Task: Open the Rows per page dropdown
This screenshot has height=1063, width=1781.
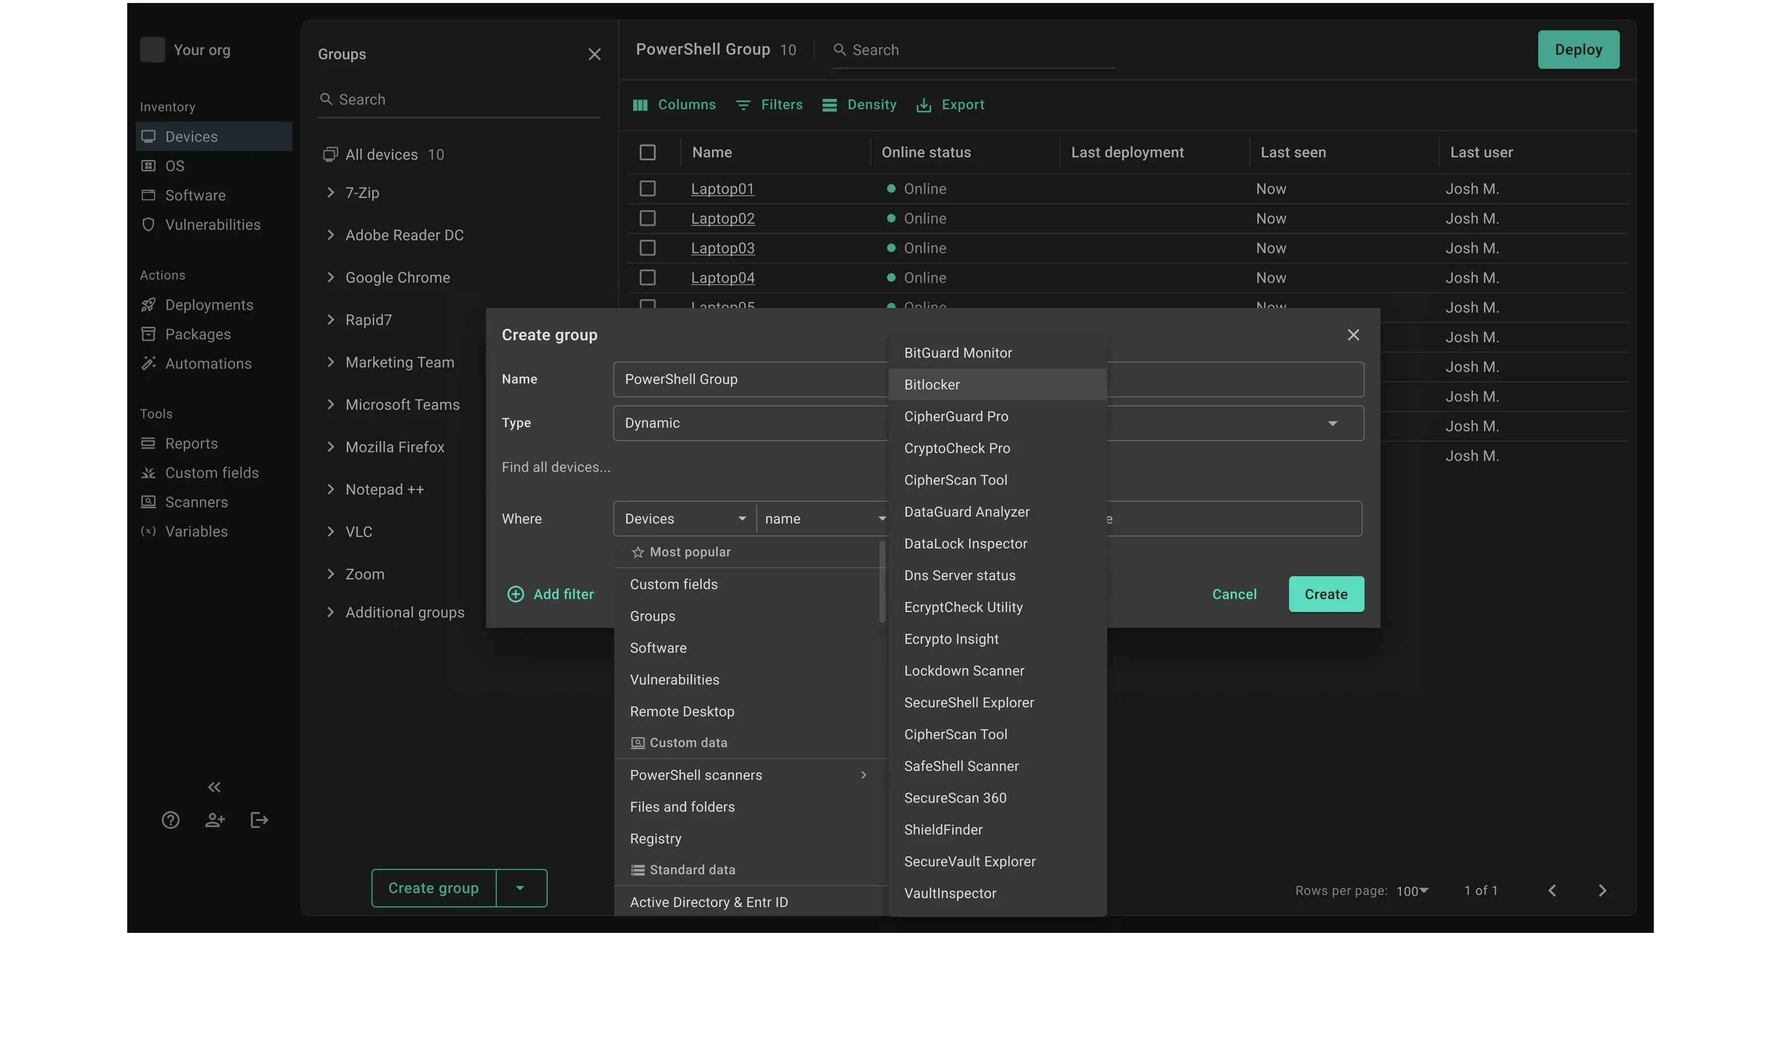Action: click(x=1412, y=891)
